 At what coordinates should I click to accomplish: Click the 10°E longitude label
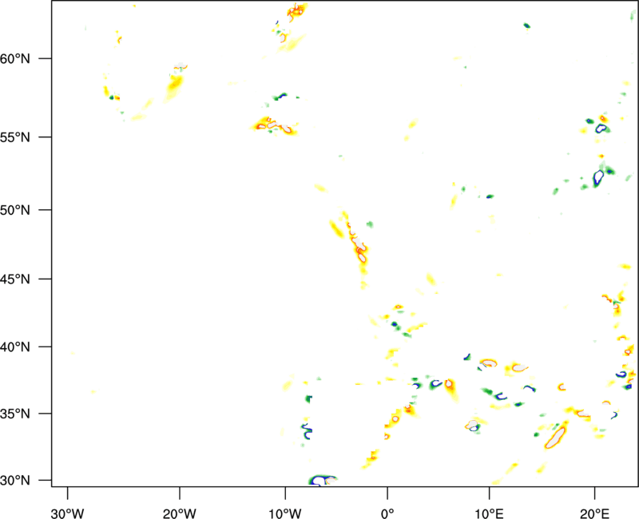[x=489, y=513]
